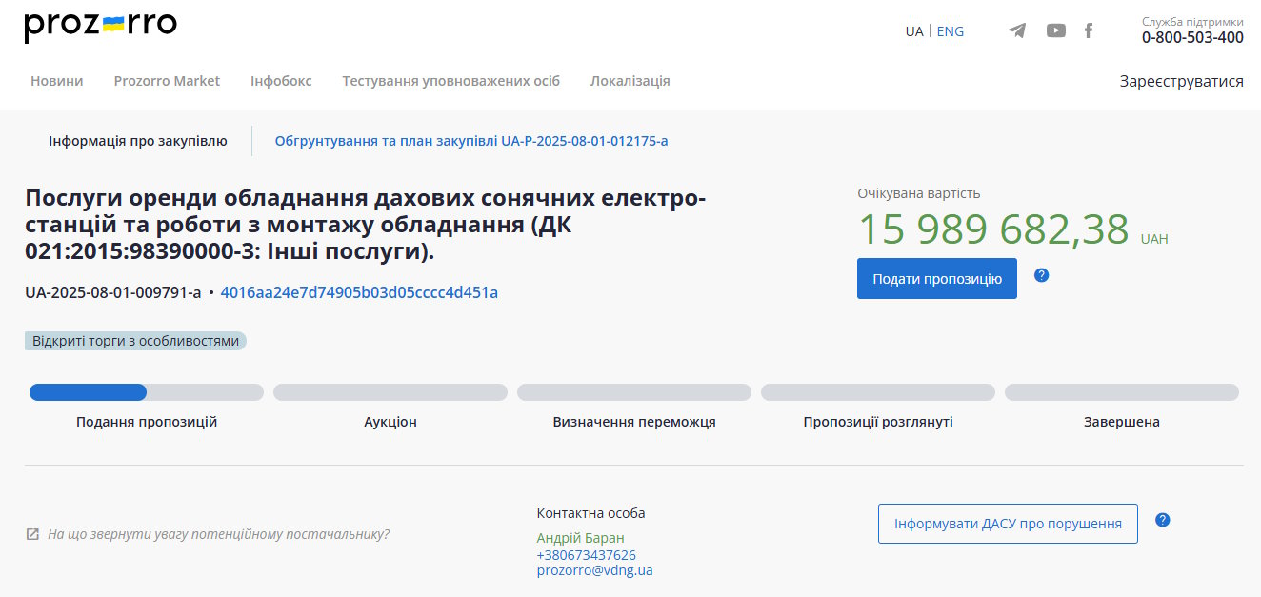Click the Prozorro logo
The image size is (1261, 597).
click(100, 27)
